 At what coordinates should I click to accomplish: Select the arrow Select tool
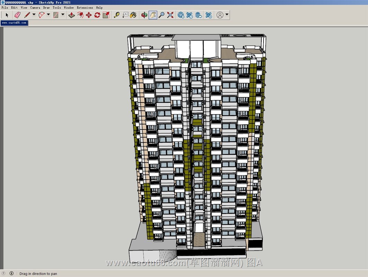[7, 15]
